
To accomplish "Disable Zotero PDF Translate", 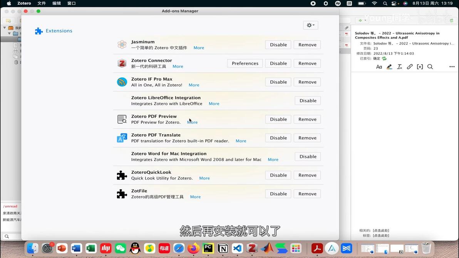I will point(278,138).
